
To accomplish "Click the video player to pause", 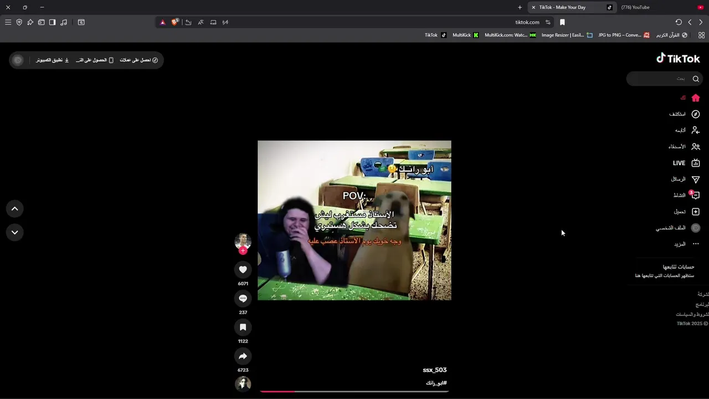I will tap(354, 220).
